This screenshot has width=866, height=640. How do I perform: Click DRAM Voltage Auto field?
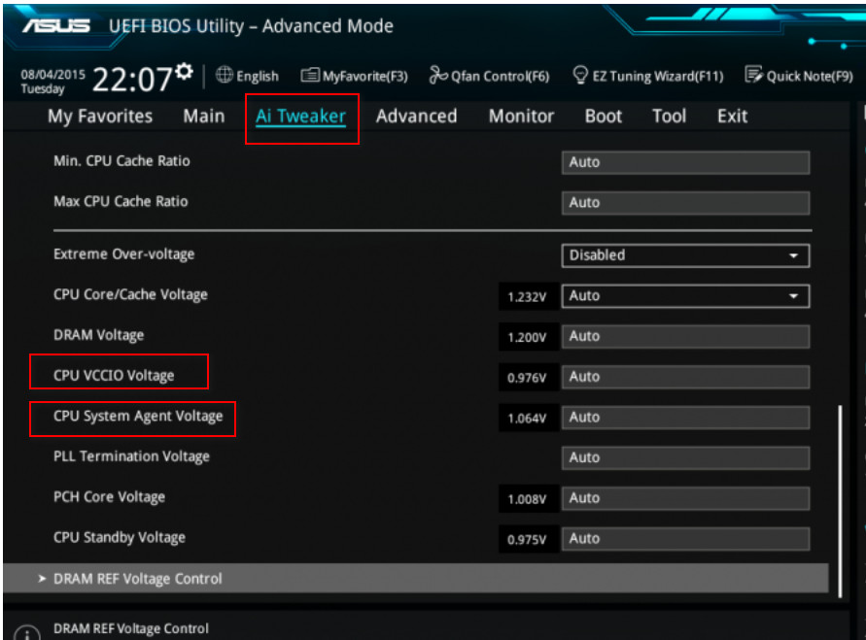(685, 336)
